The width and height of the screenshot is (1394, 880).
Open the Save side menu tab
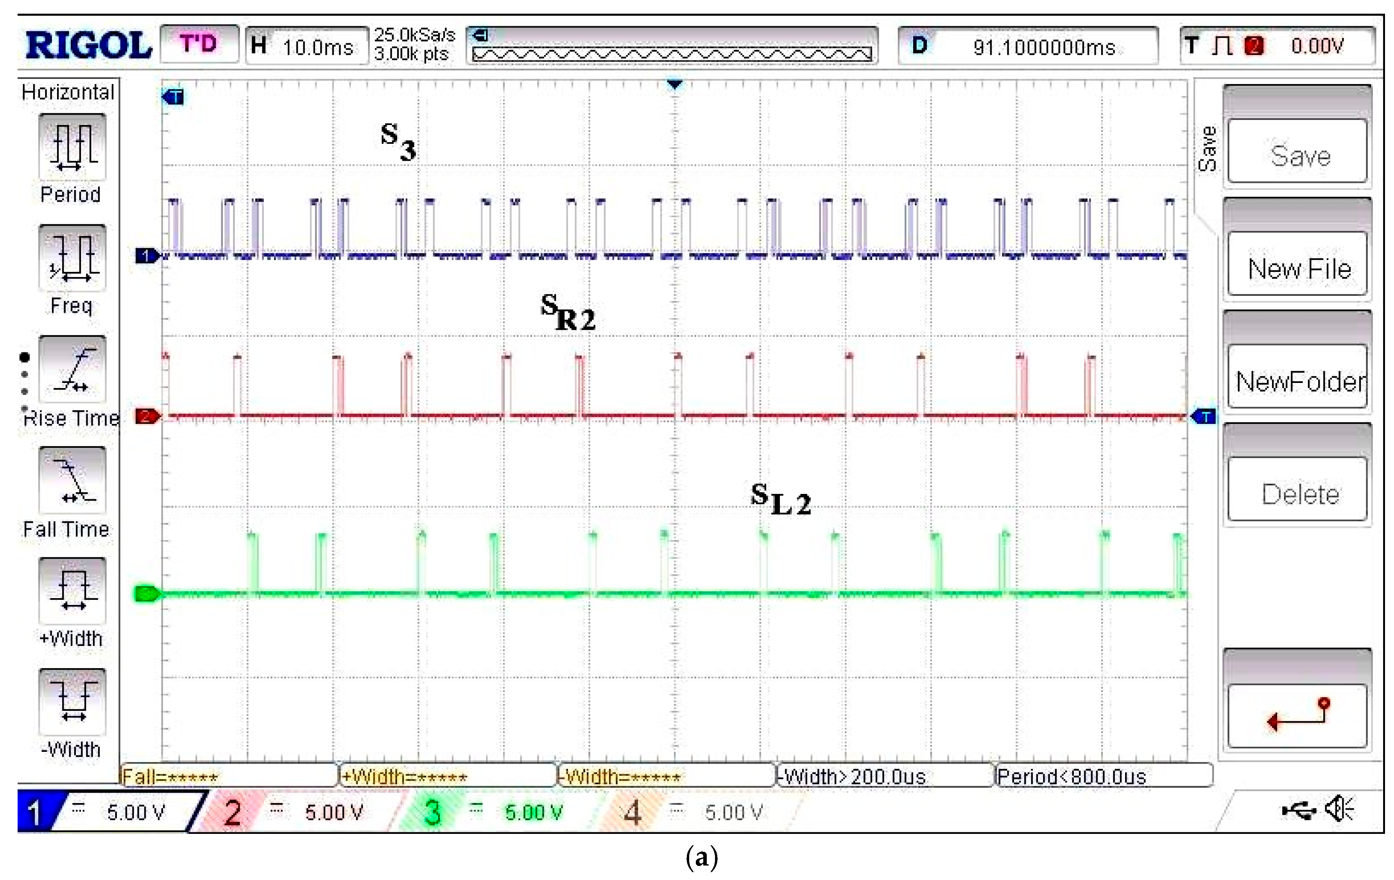(x=1208, y=149)
